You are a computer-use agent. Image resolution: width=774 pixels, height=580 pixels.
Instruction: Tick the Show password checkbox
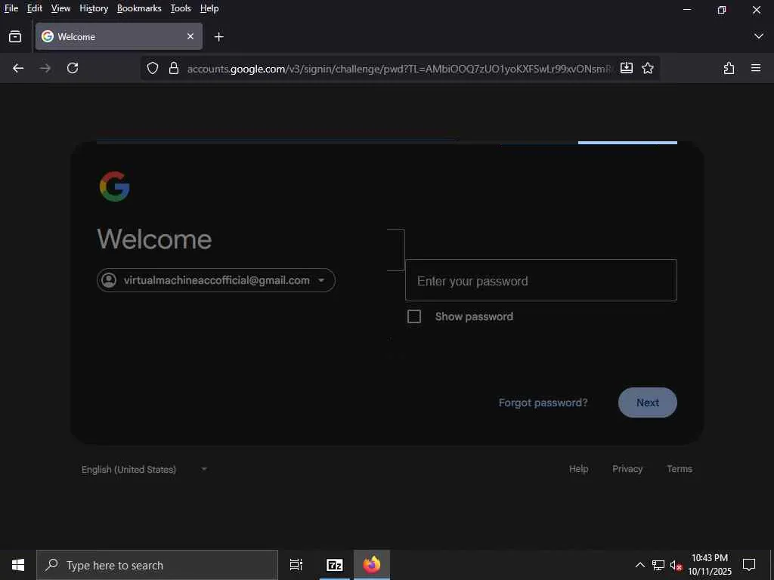(414, 316)
